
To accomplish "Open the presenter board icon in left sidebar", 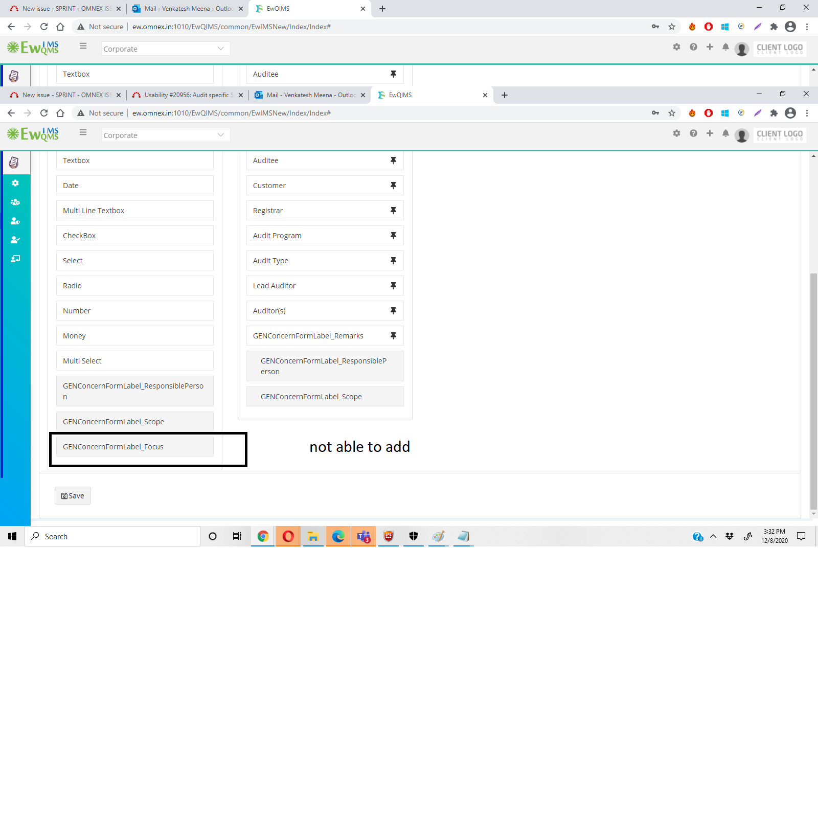I will pyautogui.click(x=15, y=259).
